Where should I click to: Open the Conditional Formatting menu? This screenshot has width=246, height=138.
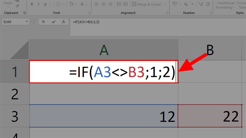pos(225,5)
